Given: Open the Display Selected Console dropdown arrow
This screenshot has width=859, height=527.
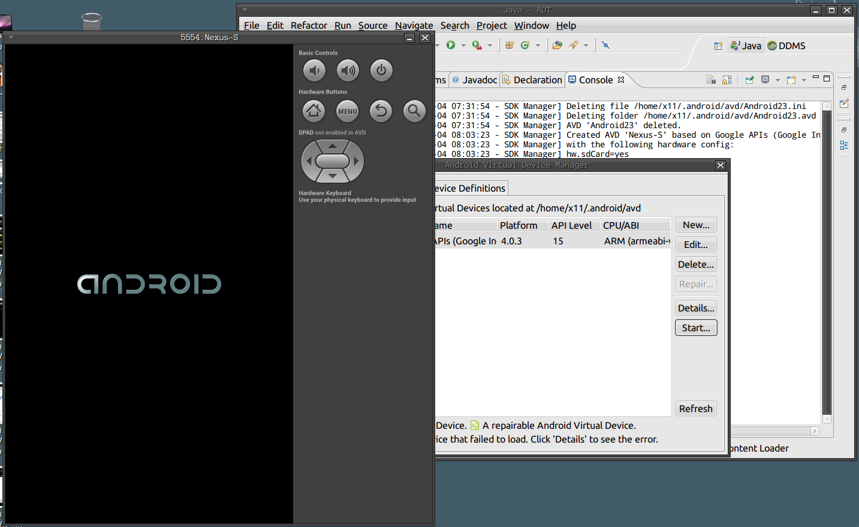Looking at the screenshot, I should point(777,80).
